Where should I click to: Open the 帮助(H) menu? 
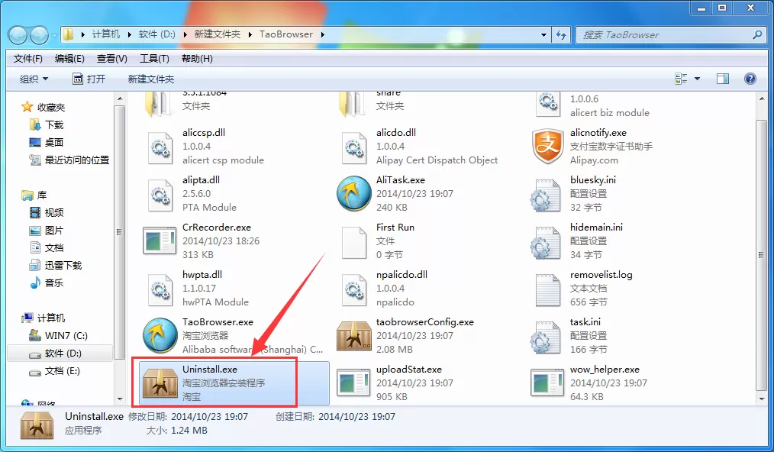coord(197,59)
